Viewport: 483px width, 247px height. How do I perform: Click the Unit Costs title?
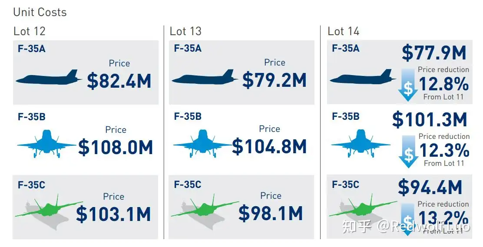tap(40, 12)
